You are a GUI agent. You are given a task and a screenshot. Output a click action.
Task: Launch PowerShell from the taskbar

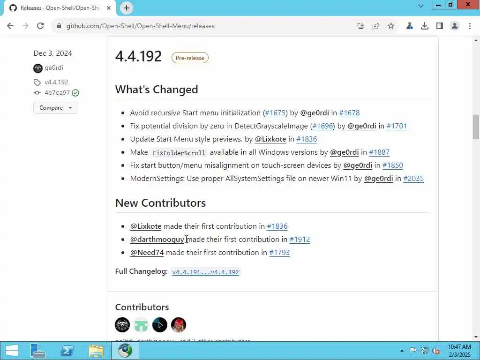(67, 351)
